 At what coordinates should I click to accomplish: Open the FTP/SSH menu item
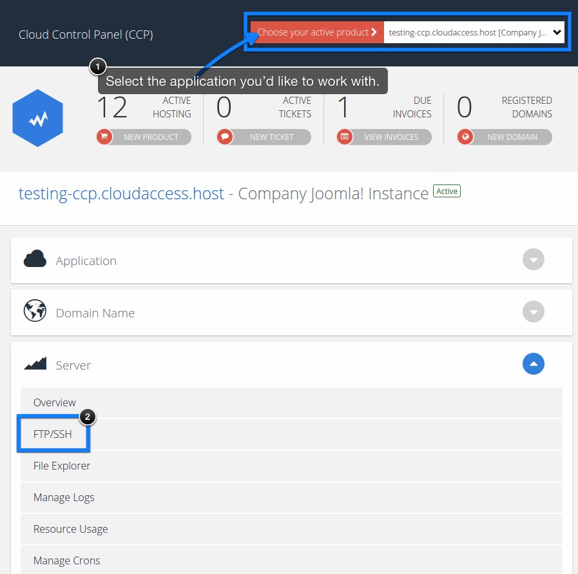tap(291, 434)
